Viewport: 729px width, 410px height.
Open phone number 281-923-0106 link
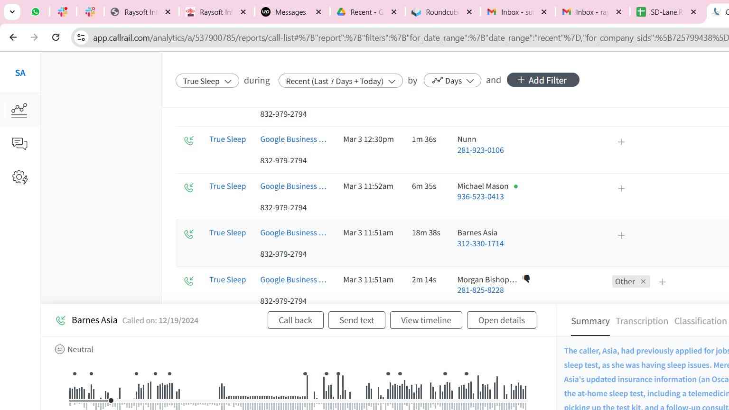(480, 150)
